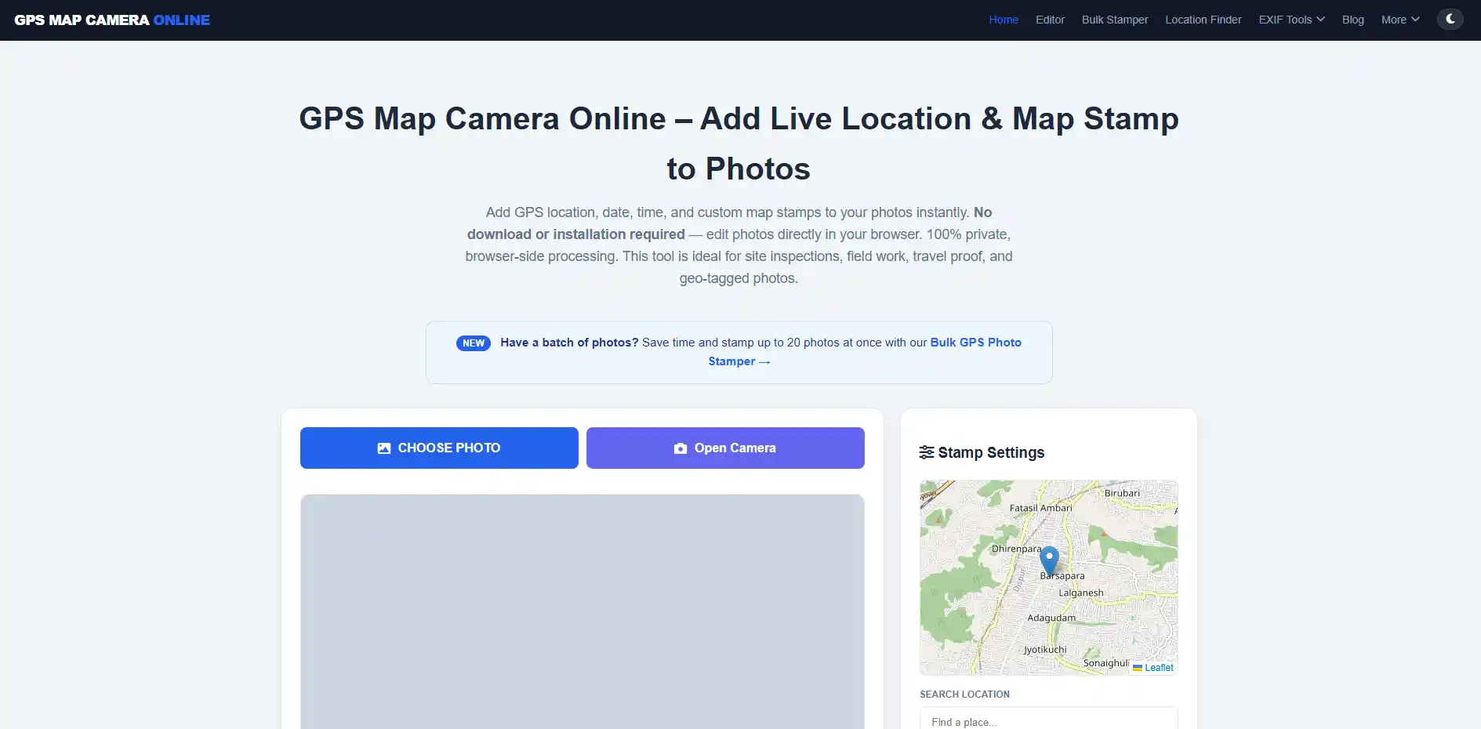Open the Editor page
The image size is (1481, 729).
pyautogui.click(x=1050, y=20)
